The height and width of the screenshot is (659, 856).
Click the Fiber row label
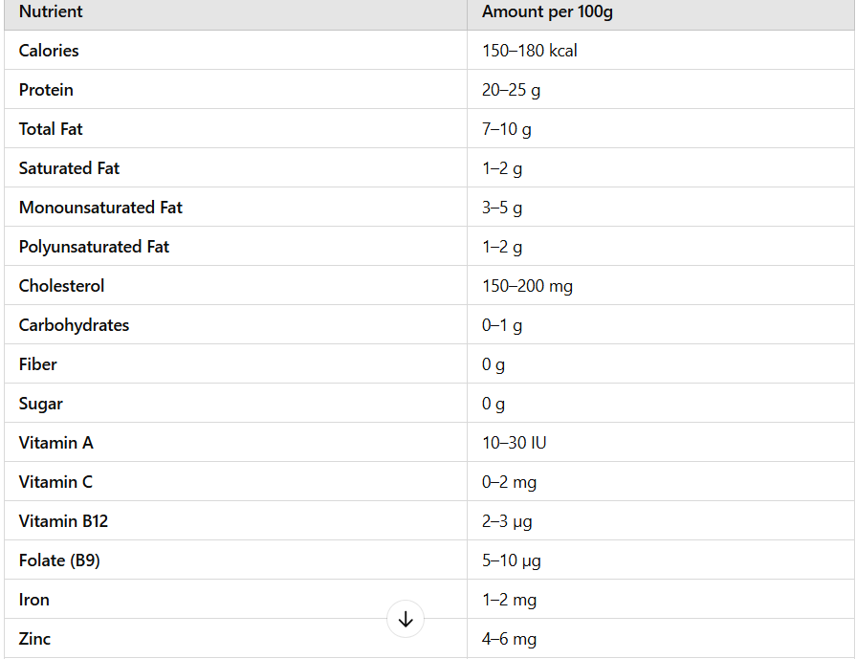pyautogui.click(x=37, y=364)
